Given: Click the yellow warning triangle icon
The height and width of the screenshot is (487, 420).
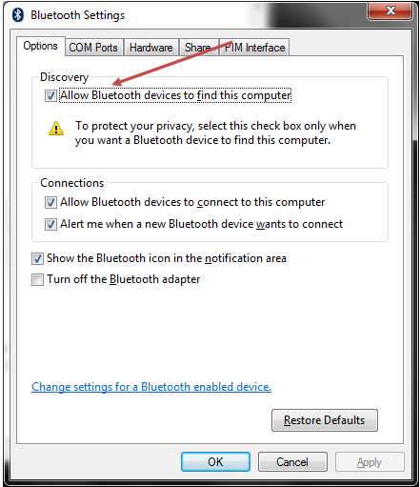Looking at the screenshot, I should point(56,129).
